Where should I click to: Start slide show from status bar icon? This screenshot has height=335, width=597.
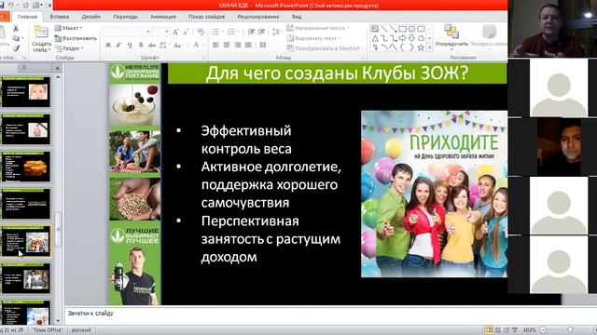tap(515, 330)
